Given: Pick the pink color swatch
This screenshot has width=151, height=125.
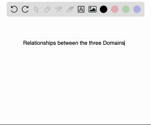Looking at the screenshot, I should pos(115,9).
